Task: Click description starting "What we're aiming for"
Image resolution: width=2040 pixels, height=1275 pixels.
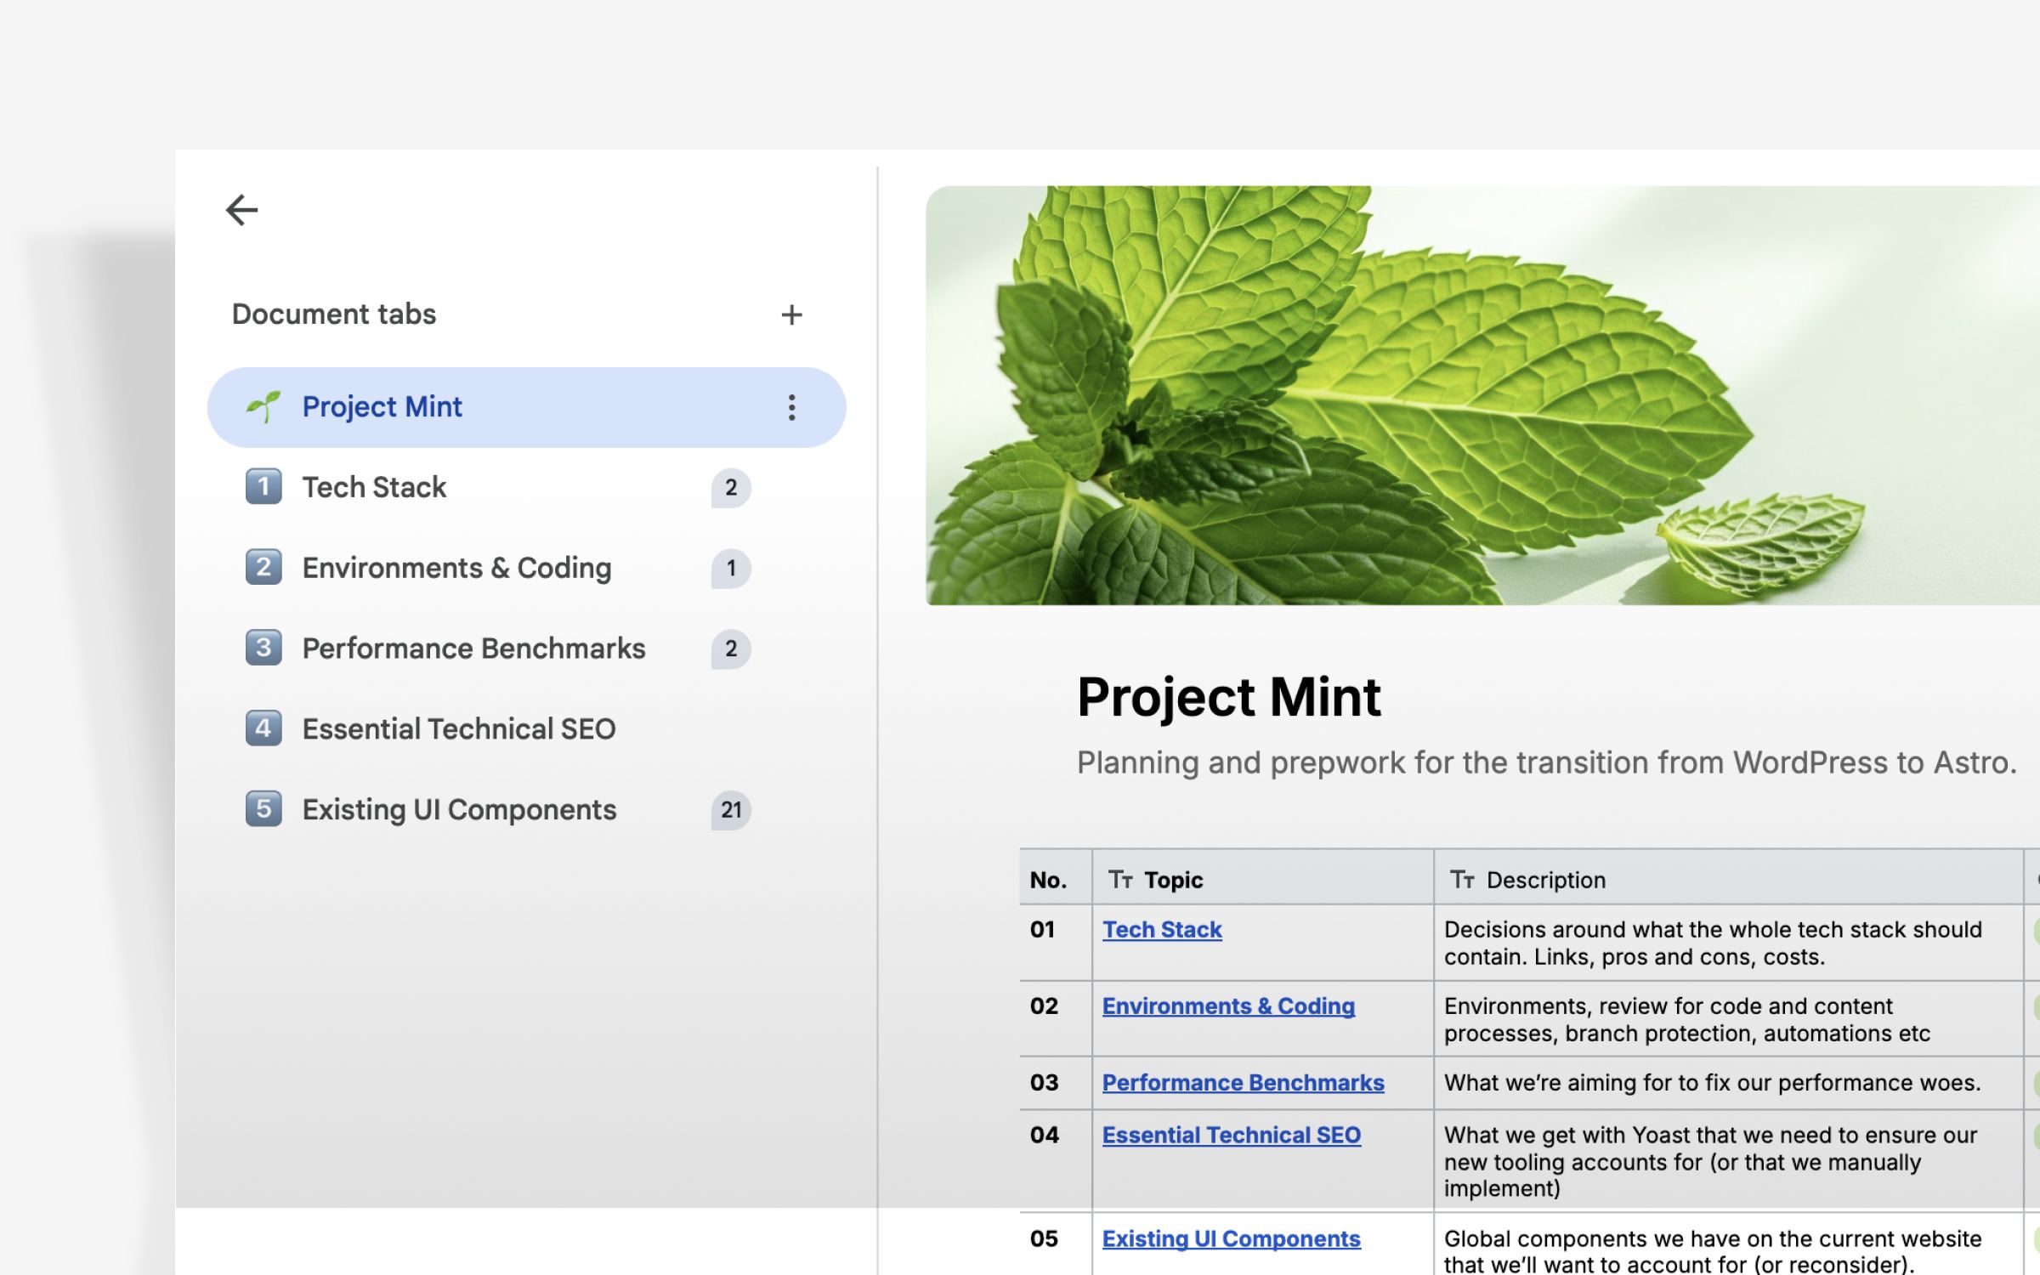Action: [1712, 1083]
